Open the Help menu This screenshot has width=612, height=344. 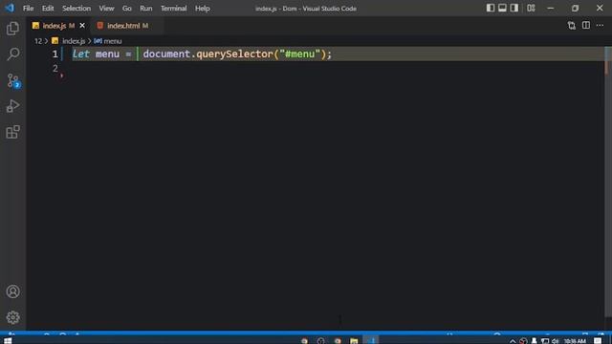coord(203,9)
